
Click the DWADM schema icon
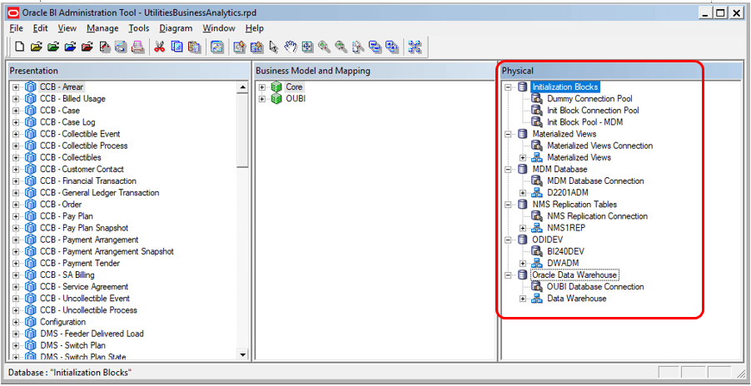point(537,263)
